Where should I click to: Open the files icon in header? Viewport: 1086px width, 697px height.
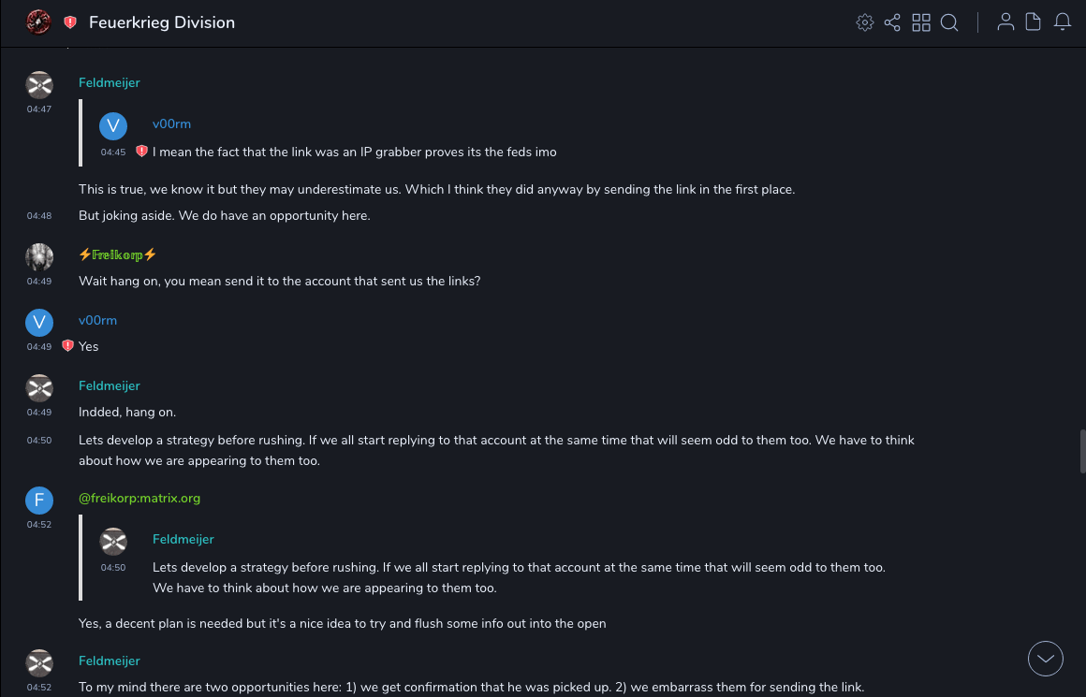[x=1034, y=22]
